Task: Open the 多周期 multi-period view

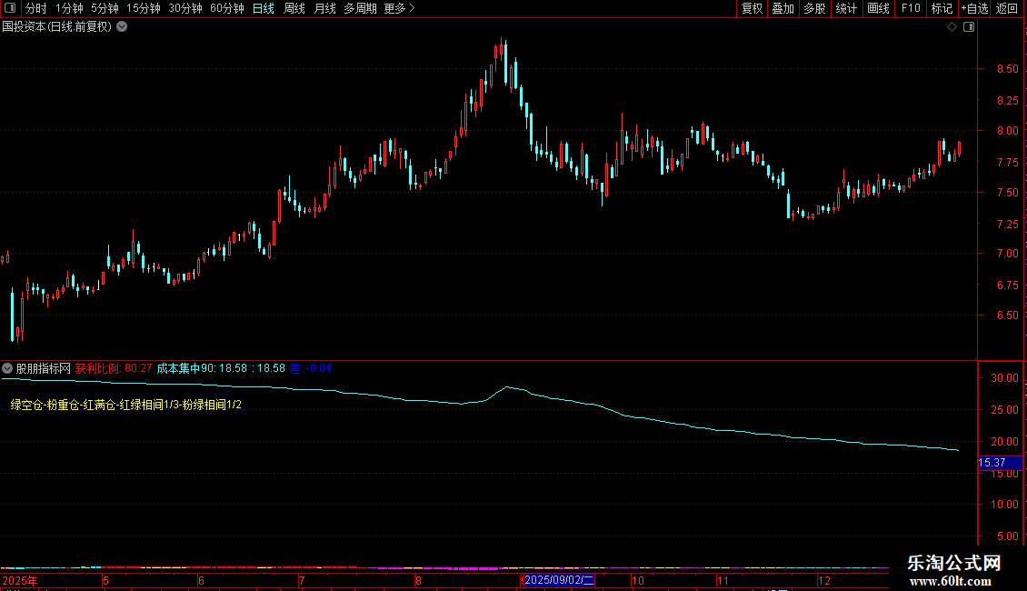Action: click(360, 8)
